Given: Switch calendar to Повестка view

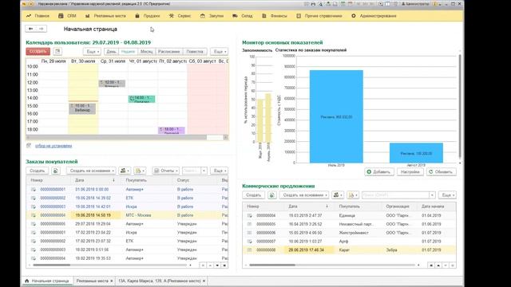Looking at the screenshot, I should (x=195, y=51).
